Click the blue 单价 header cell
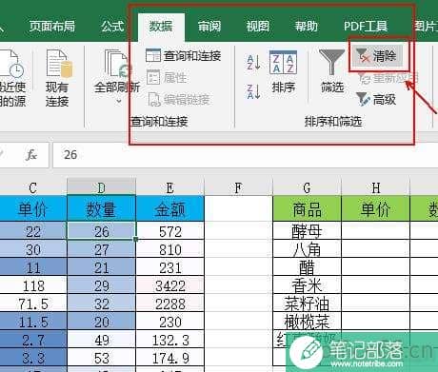 [x=33, y=208]
